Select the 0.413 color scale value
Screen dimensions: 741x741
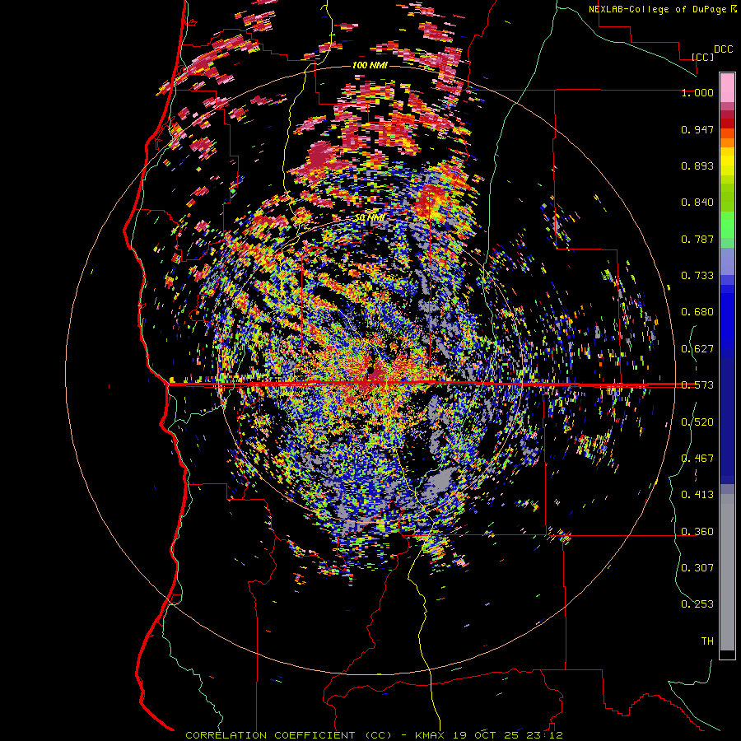(697, 495)
